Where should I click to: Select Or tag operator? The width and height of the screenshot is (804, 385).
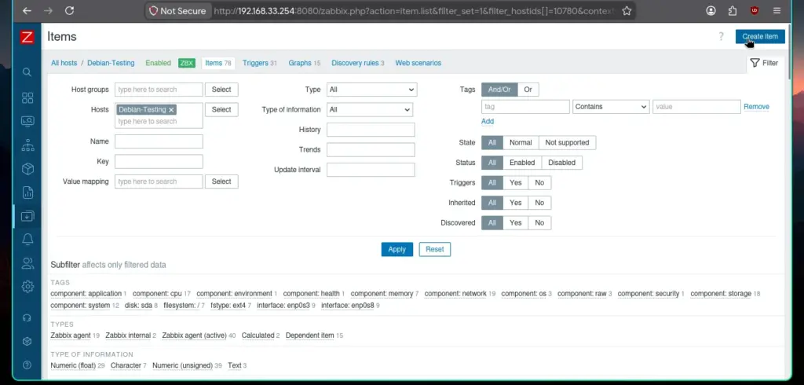click(x=528, y=90)
